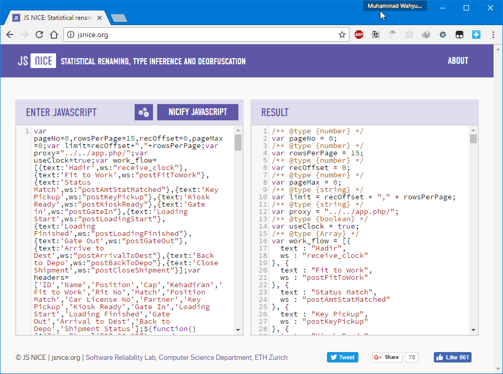The image size is (503, 374).
Task: Click the Muhammad Wahyu profile button
Action: coord(395,6)
